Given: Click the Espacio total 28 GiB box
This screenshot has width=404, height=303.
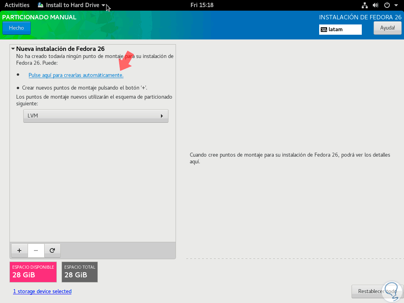Looking at the screenshot, I should [80, 272].
